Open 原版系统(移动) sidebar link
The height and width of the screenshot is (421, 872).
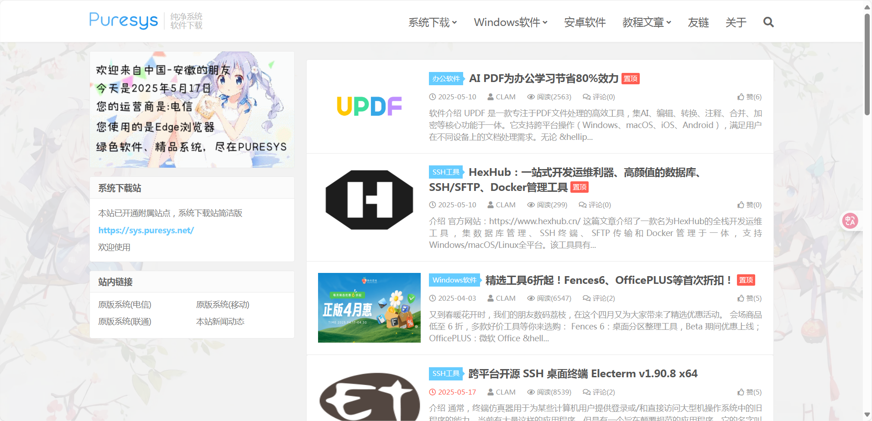(x=223, y=304)
